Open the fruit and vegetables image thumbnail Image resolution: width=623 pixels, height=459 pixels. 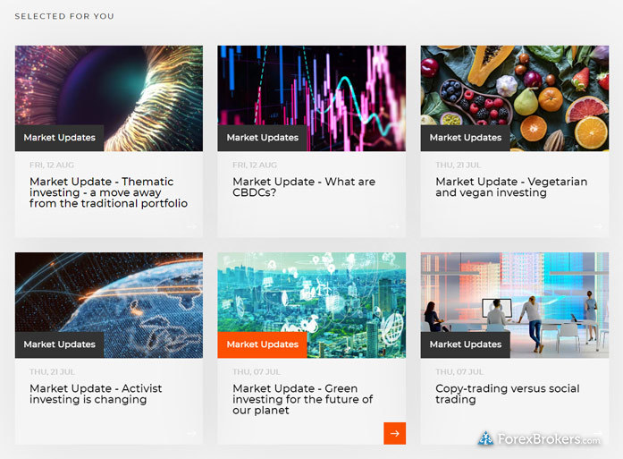(515, 98)
